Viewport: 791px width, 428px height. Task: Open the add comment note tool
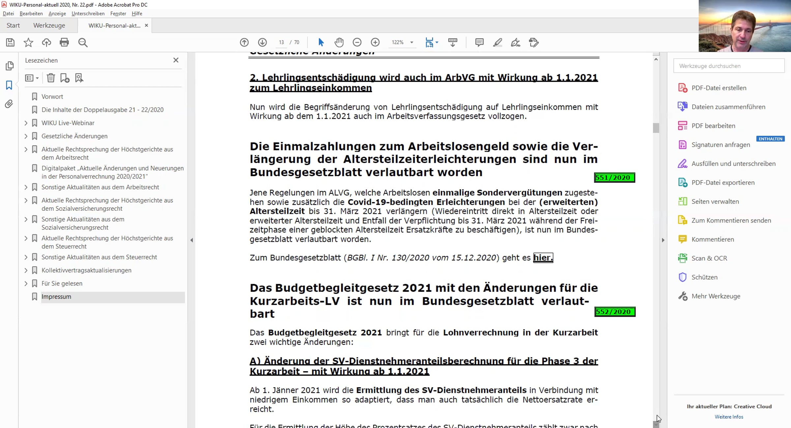tap(479, 42)
